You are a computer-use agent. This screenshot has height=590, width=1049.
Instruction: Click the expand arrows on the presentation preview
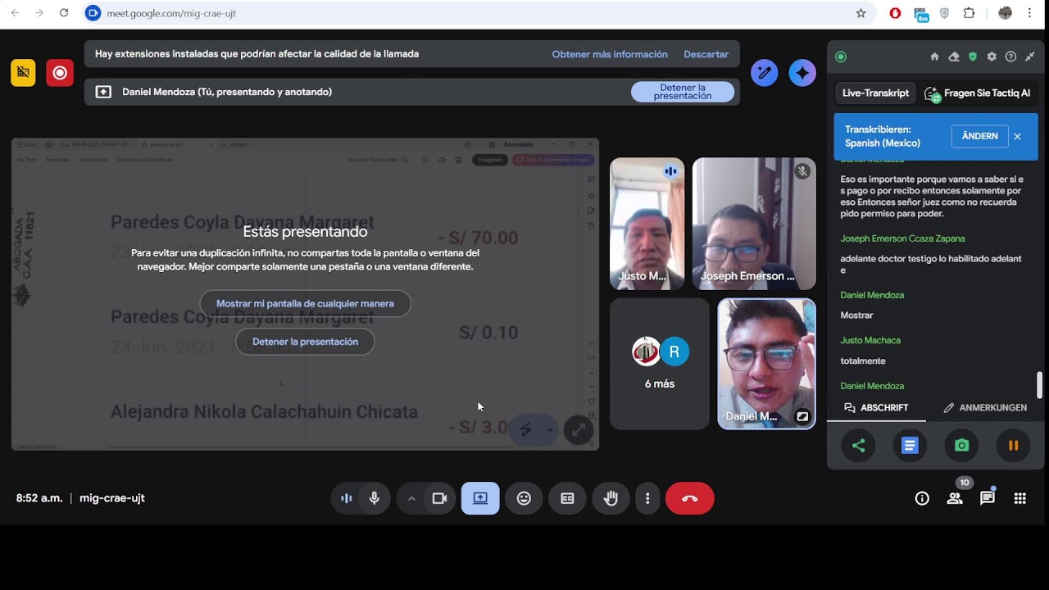pos(579,429)
